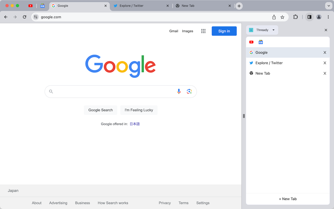
Task: Close the Google tab in tab strip
Action: [106, 6]
